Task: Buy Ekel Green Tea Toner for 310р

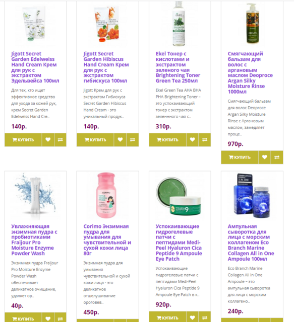Action: (x=167, y=140)
